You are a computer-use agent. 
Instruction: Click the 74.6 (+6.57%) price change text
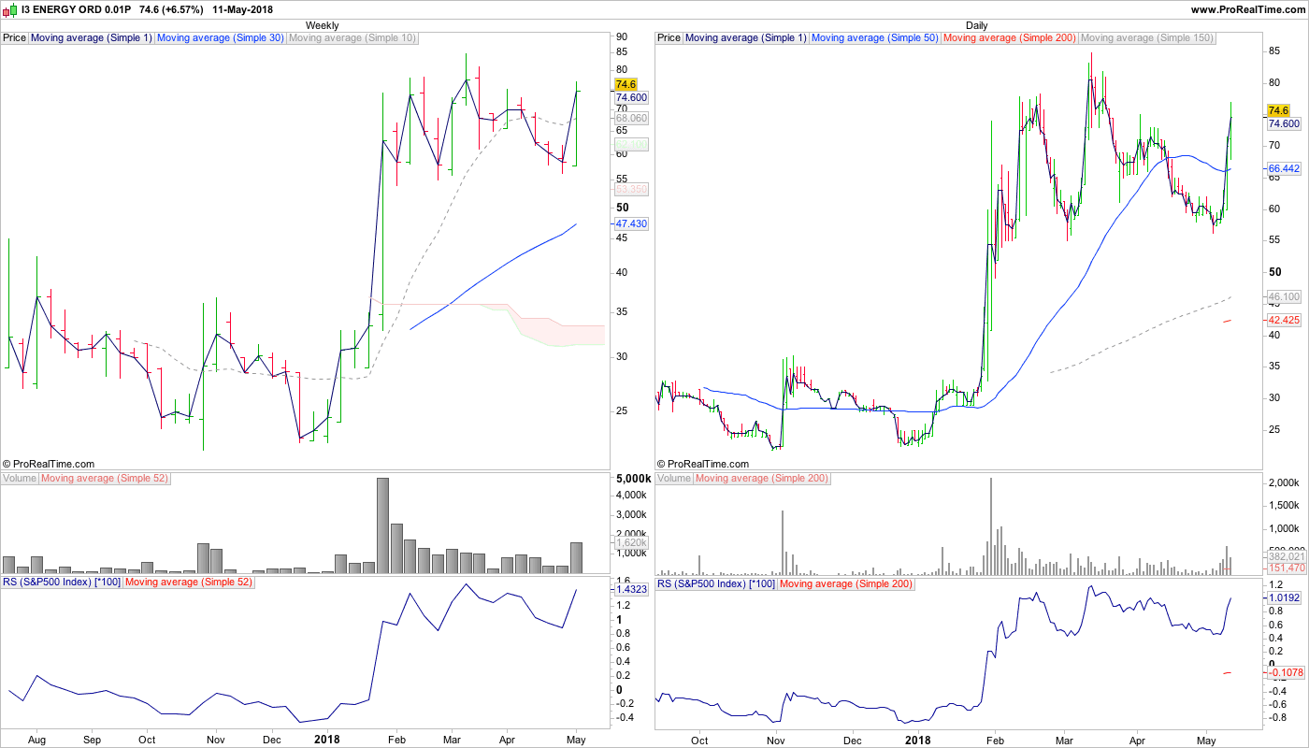coord(171,9)
